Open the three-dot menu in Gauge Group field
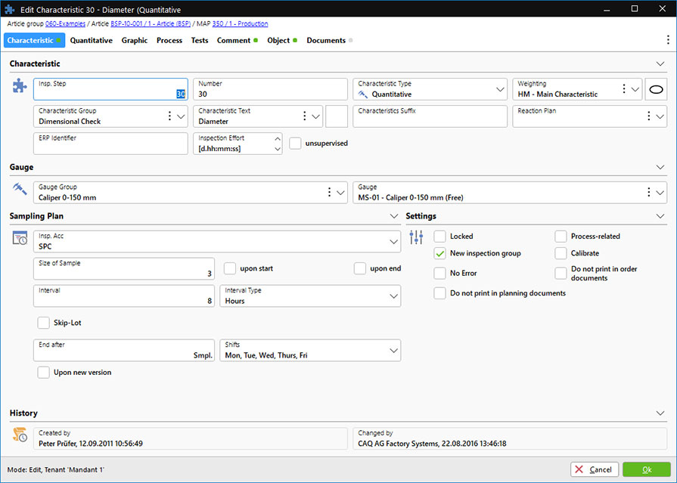Image resolution: width=677 pixels, height=483 pixels. point(329,193)
